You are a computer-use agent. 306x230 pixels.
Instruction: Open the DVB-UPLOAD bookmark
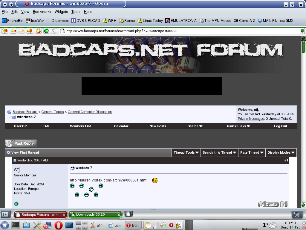pyautogui.click(x=85, y=21)
